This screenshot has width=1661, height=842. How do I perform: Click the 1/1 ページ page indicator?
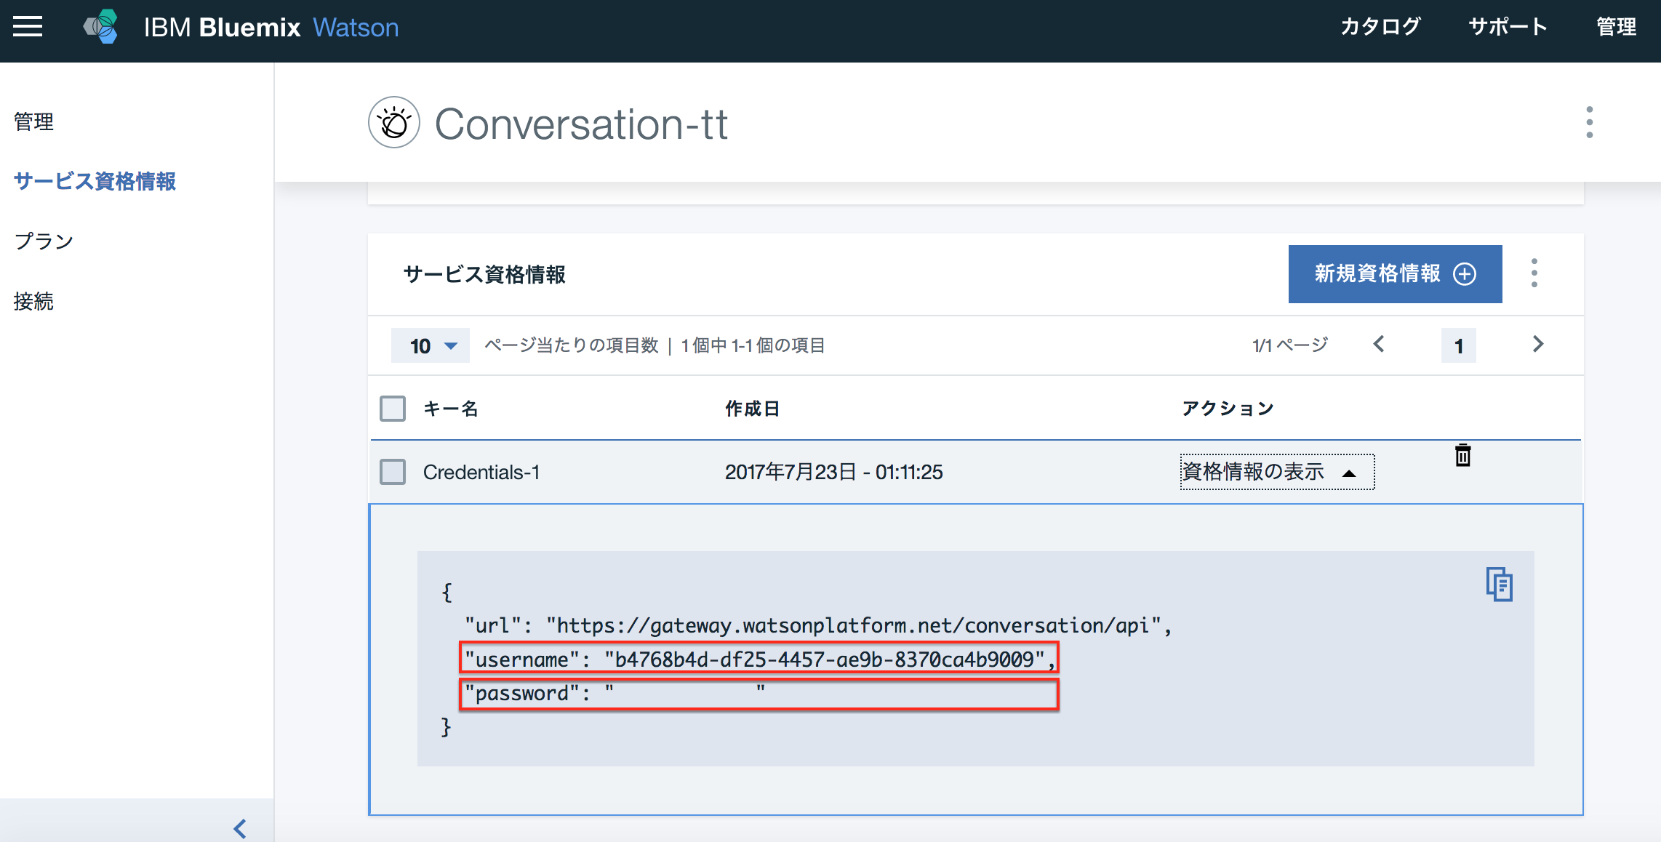[x=1290, y=345]
